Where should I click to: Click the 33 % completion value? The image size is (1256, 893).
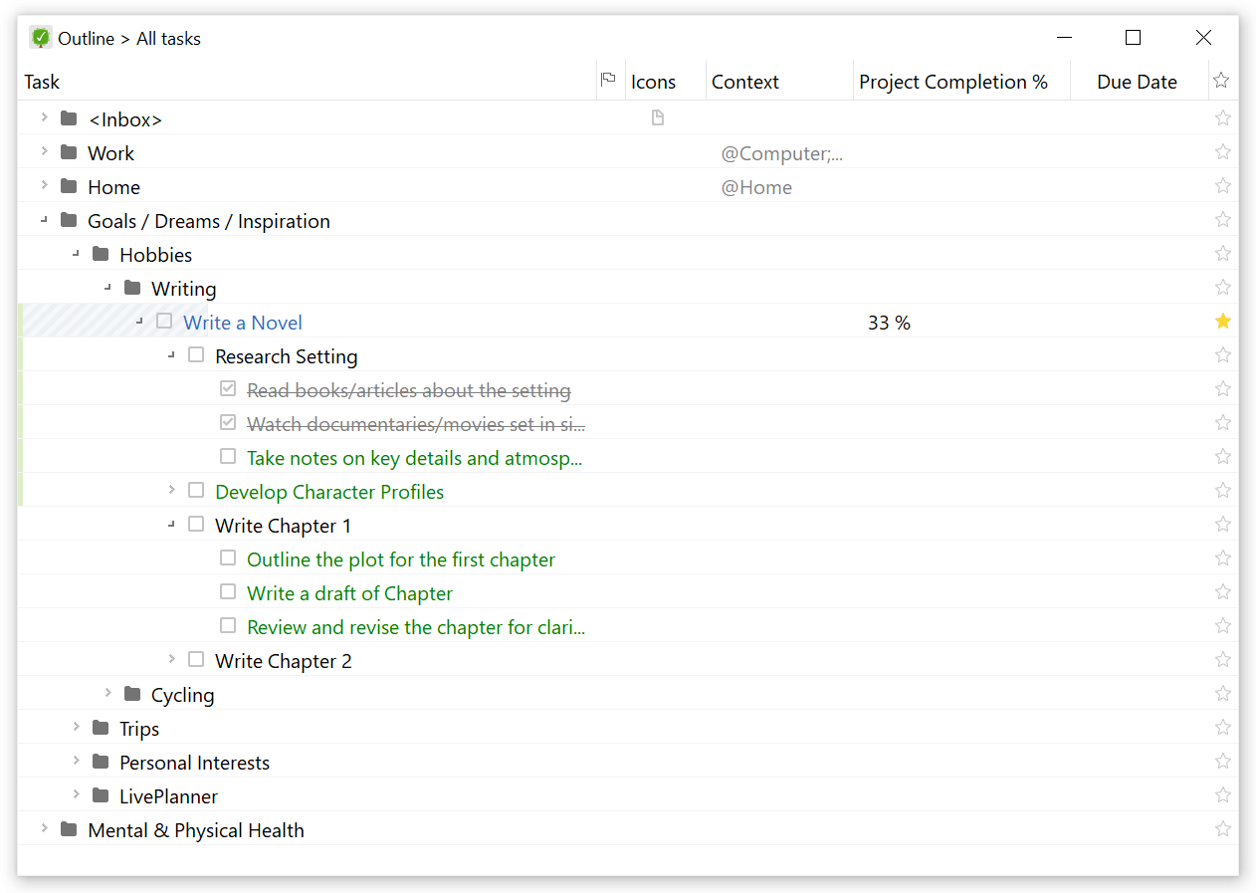point(888,322)
